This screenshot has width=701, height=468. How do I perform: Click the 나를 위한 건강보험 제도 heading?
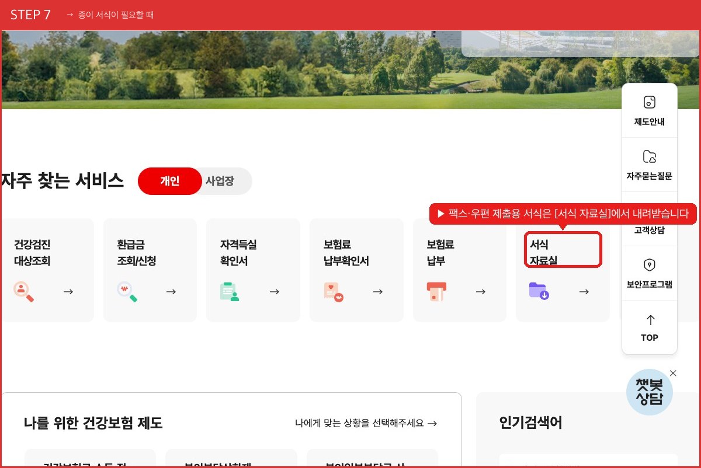pyautogui.click(x=93, y=423)
